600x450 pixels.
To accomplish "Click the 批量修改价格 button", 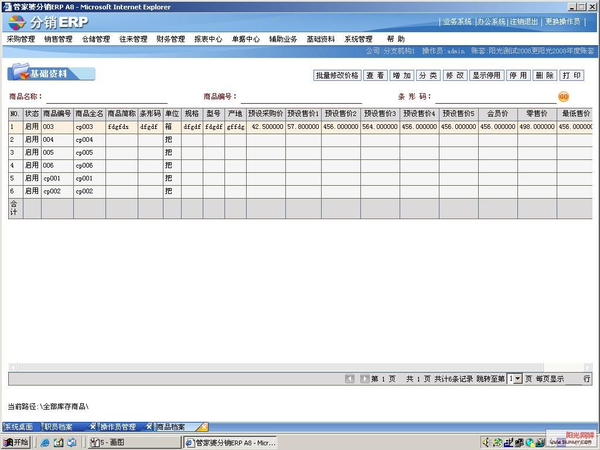I will (337, 75).
